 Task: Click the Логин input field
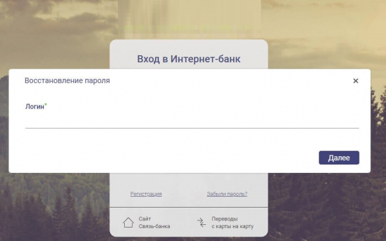(192, 121)
